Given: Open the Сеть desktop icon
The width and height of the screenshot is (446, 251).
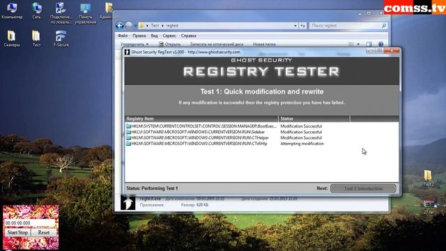Looking at the screenshot, I should tap(36, 10).
